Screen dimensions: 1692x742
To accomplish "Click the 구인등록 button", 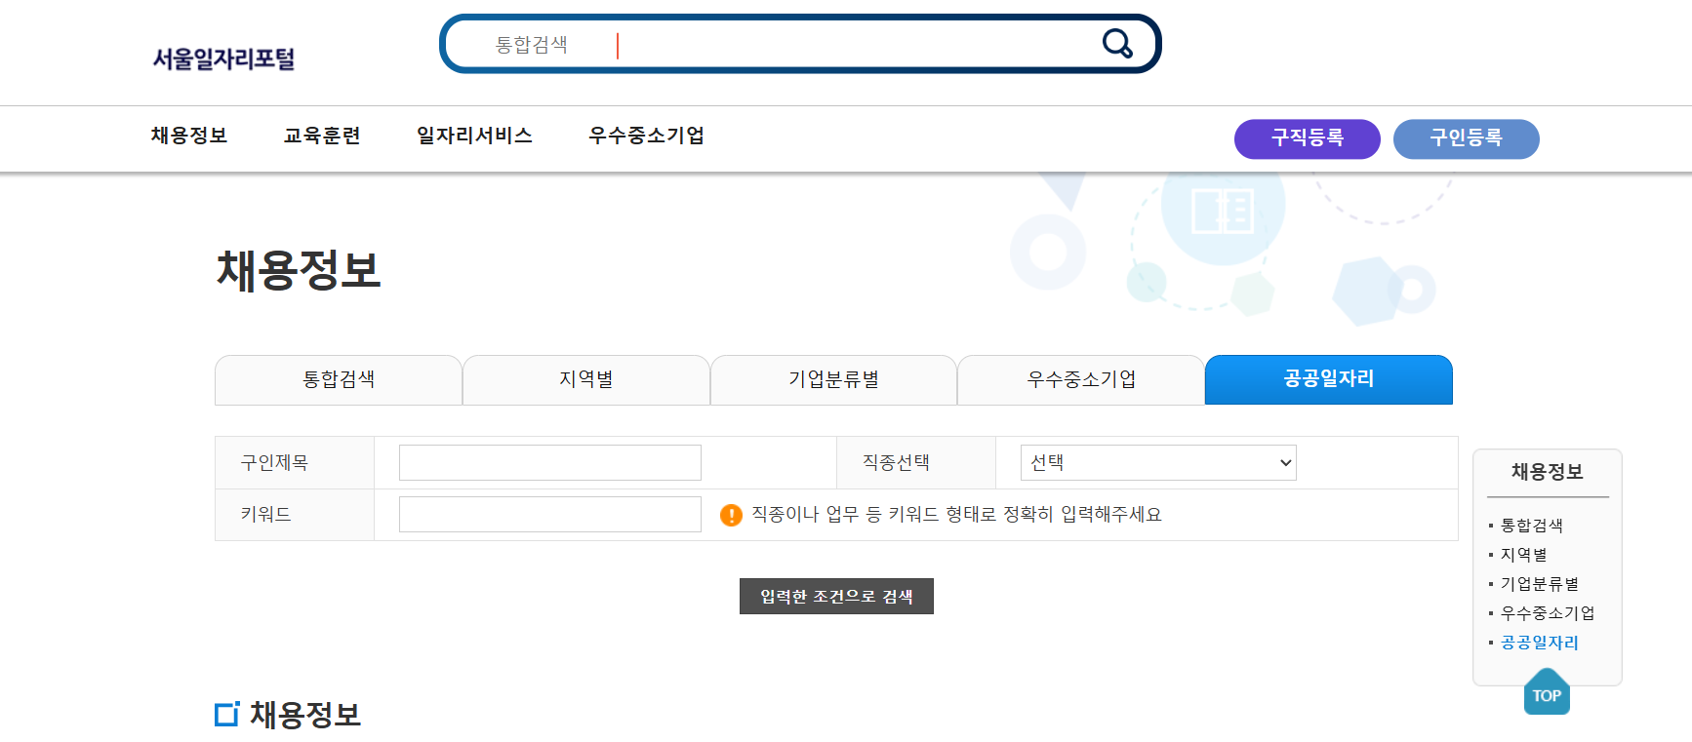I will [x=1467, y=138].
